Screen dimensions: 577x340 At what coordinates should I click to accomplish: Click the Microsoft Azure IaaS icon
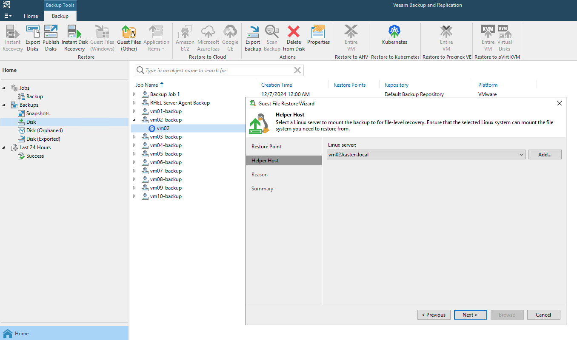208,38
